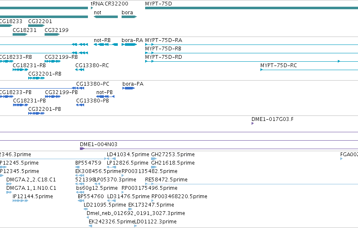Select the 'not' gene bar

(106, 17)
